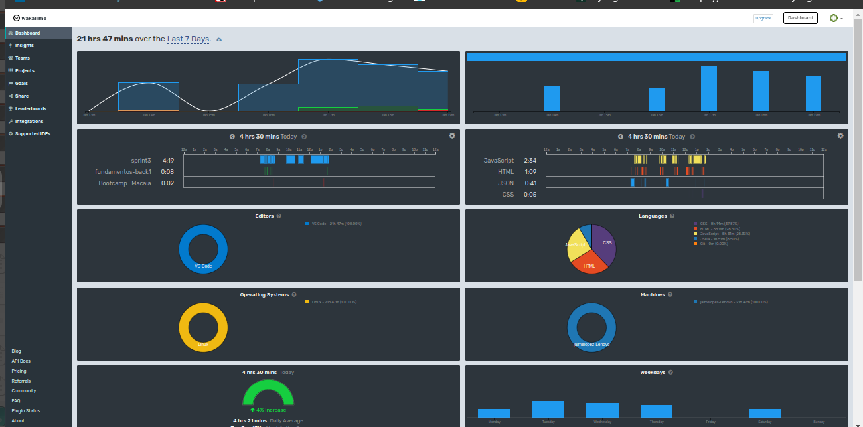Go to next day in languages timeline
Image resolution: width=863 pixels, height=427 pixels.
pos(692,136)
